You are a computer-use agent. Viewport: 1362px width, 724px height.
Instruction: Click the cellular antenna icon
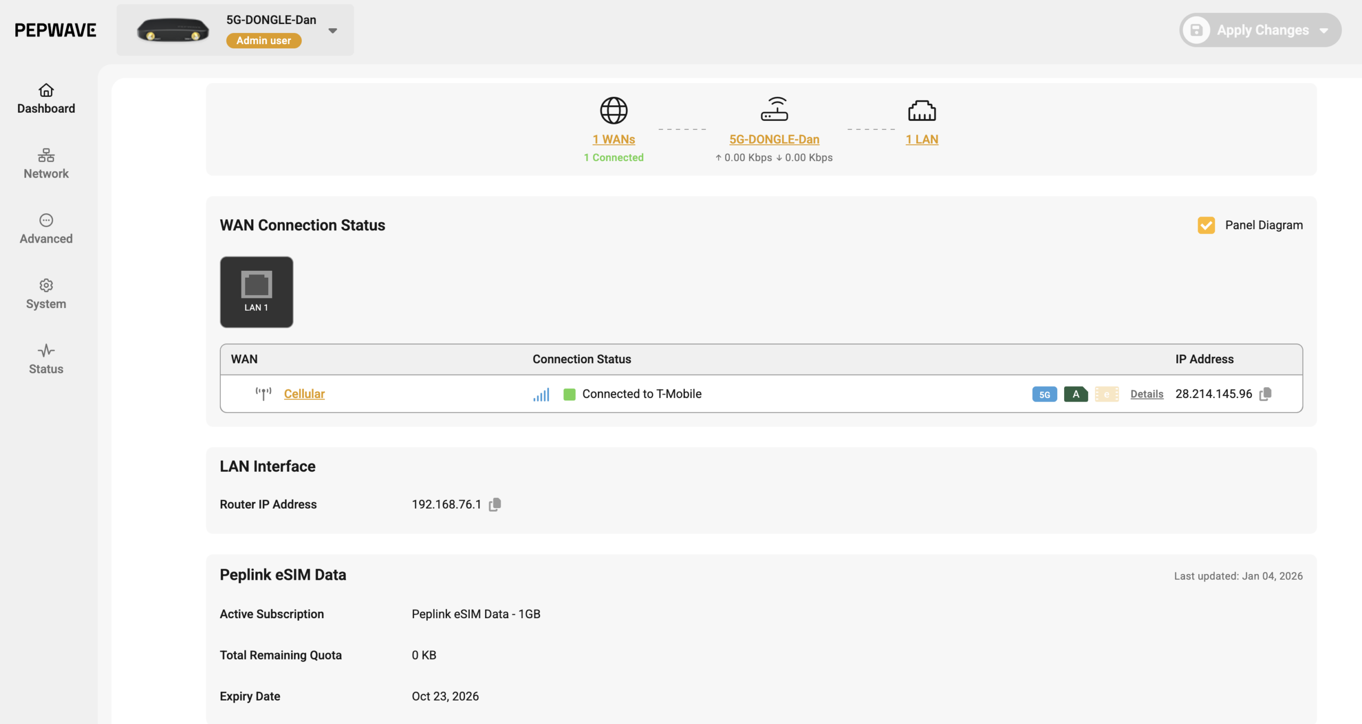263,394
